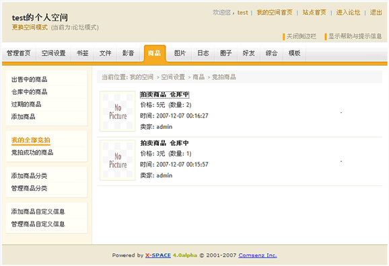This screenshot has width=389, height=266.
Task: Open No Picture thumbnail of 3元 item
Action: coord(118,160)
